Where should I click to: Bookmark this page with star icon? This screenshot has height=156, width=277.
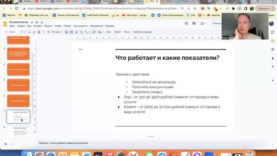coord(195,9)
